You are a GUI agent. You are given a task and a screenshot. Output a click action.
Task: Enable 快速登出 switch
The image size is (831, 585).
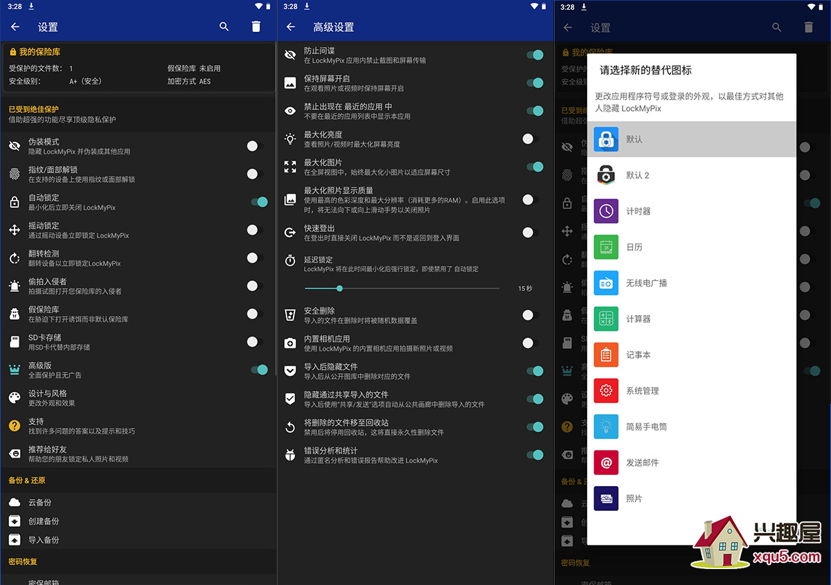point(530,233)
